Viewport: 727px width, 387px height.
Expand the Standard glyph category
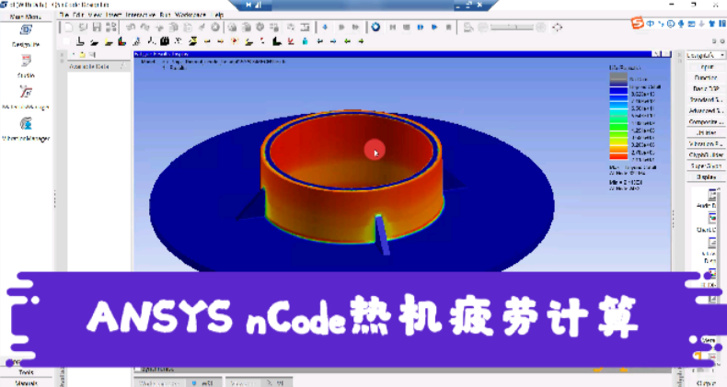pos(706,99)
